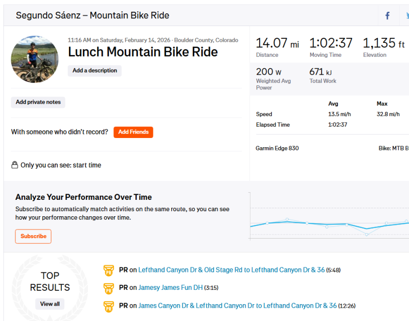Click the Subscribe button

[x=33, y=236]
